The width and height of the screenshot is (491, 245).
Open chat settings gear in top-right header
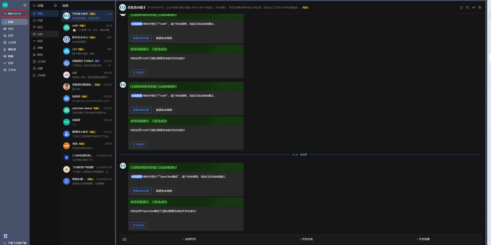479,7
